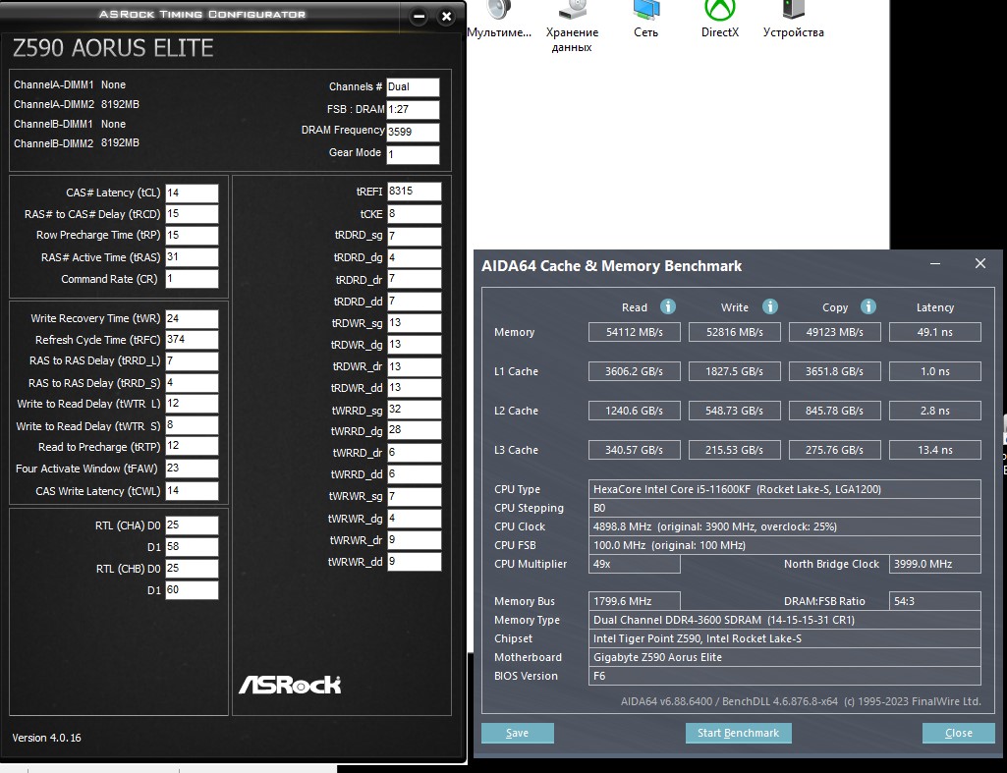Image resolution: width=1007 pixels, height=773 pixels.
Task: Click the Copy info icon in AIDA64
Action: (x=868, y=306)
